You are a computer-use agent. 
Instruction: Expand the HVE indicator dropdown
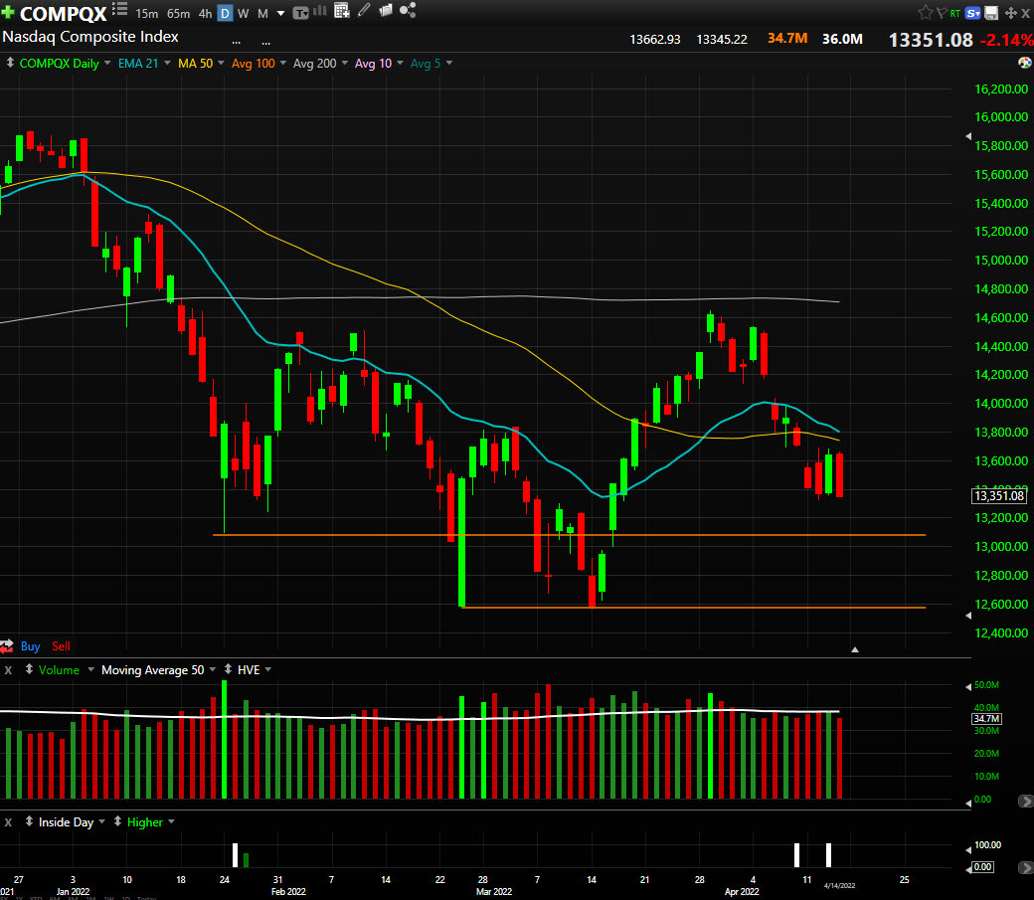coord(267,669)
